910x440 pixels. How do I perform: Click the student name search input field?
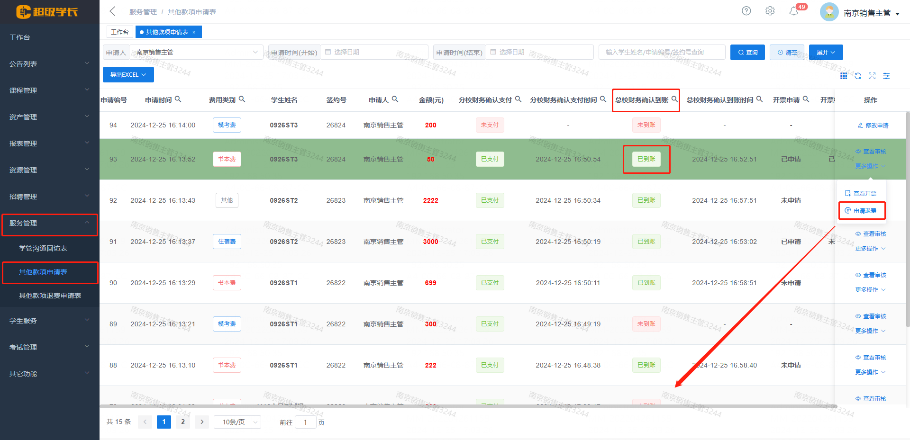662,53
